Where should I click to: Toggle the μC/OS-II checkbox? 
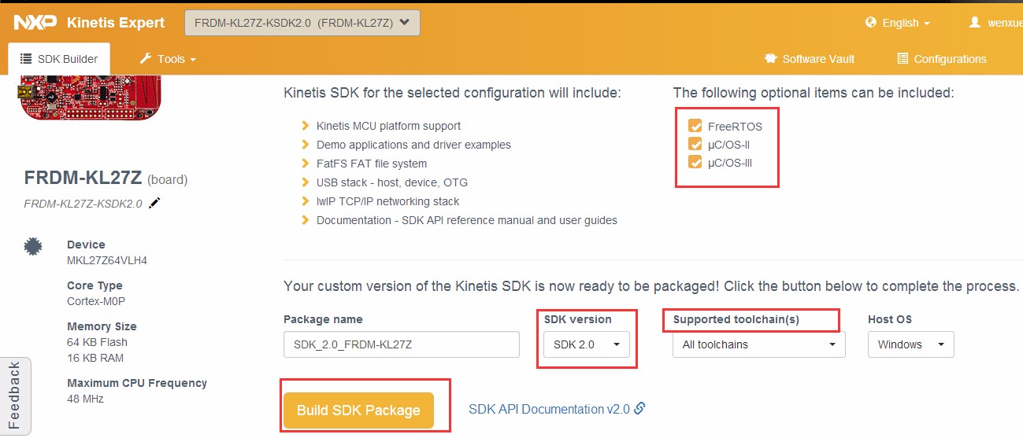[x=695, y=144]
